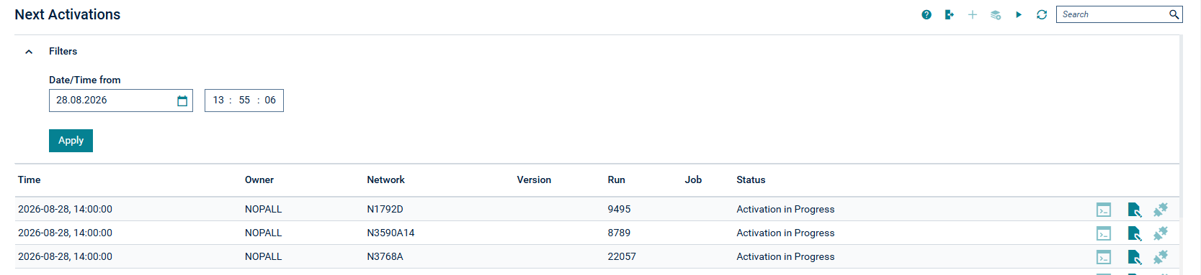Select the hours value 13 in time field

[x=218, y=101]
